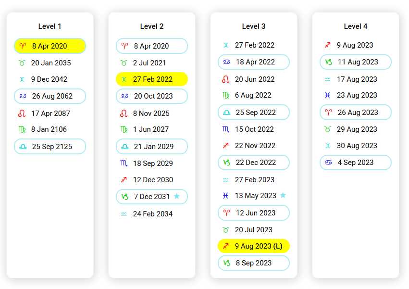Click the Level 2 column header
This screenshot has width=409, height=289.
152,26
